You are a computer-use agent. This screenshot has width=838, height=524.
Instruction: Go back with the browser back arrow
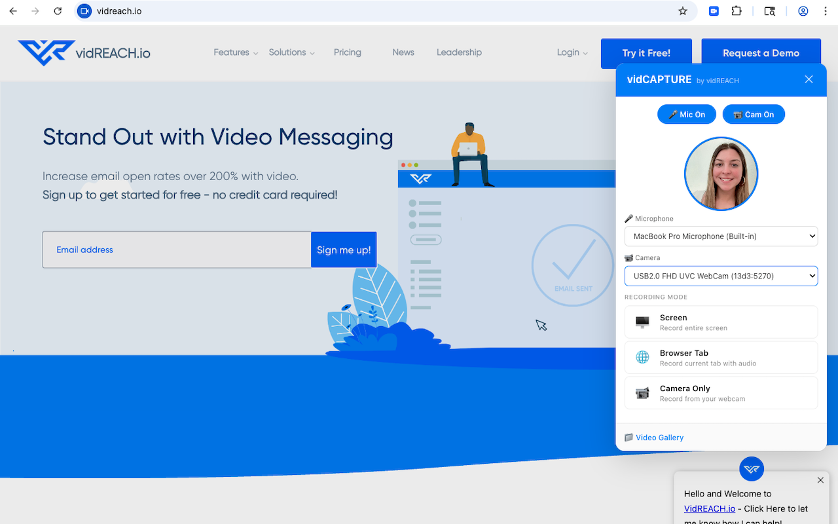click(x=13, y=11)
